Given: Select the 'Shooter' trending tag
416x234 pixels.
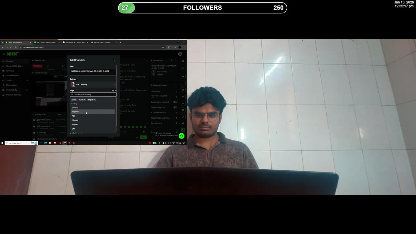Looking at the screenshot, I should point(93,120).
